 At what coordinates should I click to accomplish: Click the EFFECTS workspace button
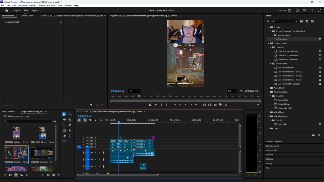click(282, 10)
